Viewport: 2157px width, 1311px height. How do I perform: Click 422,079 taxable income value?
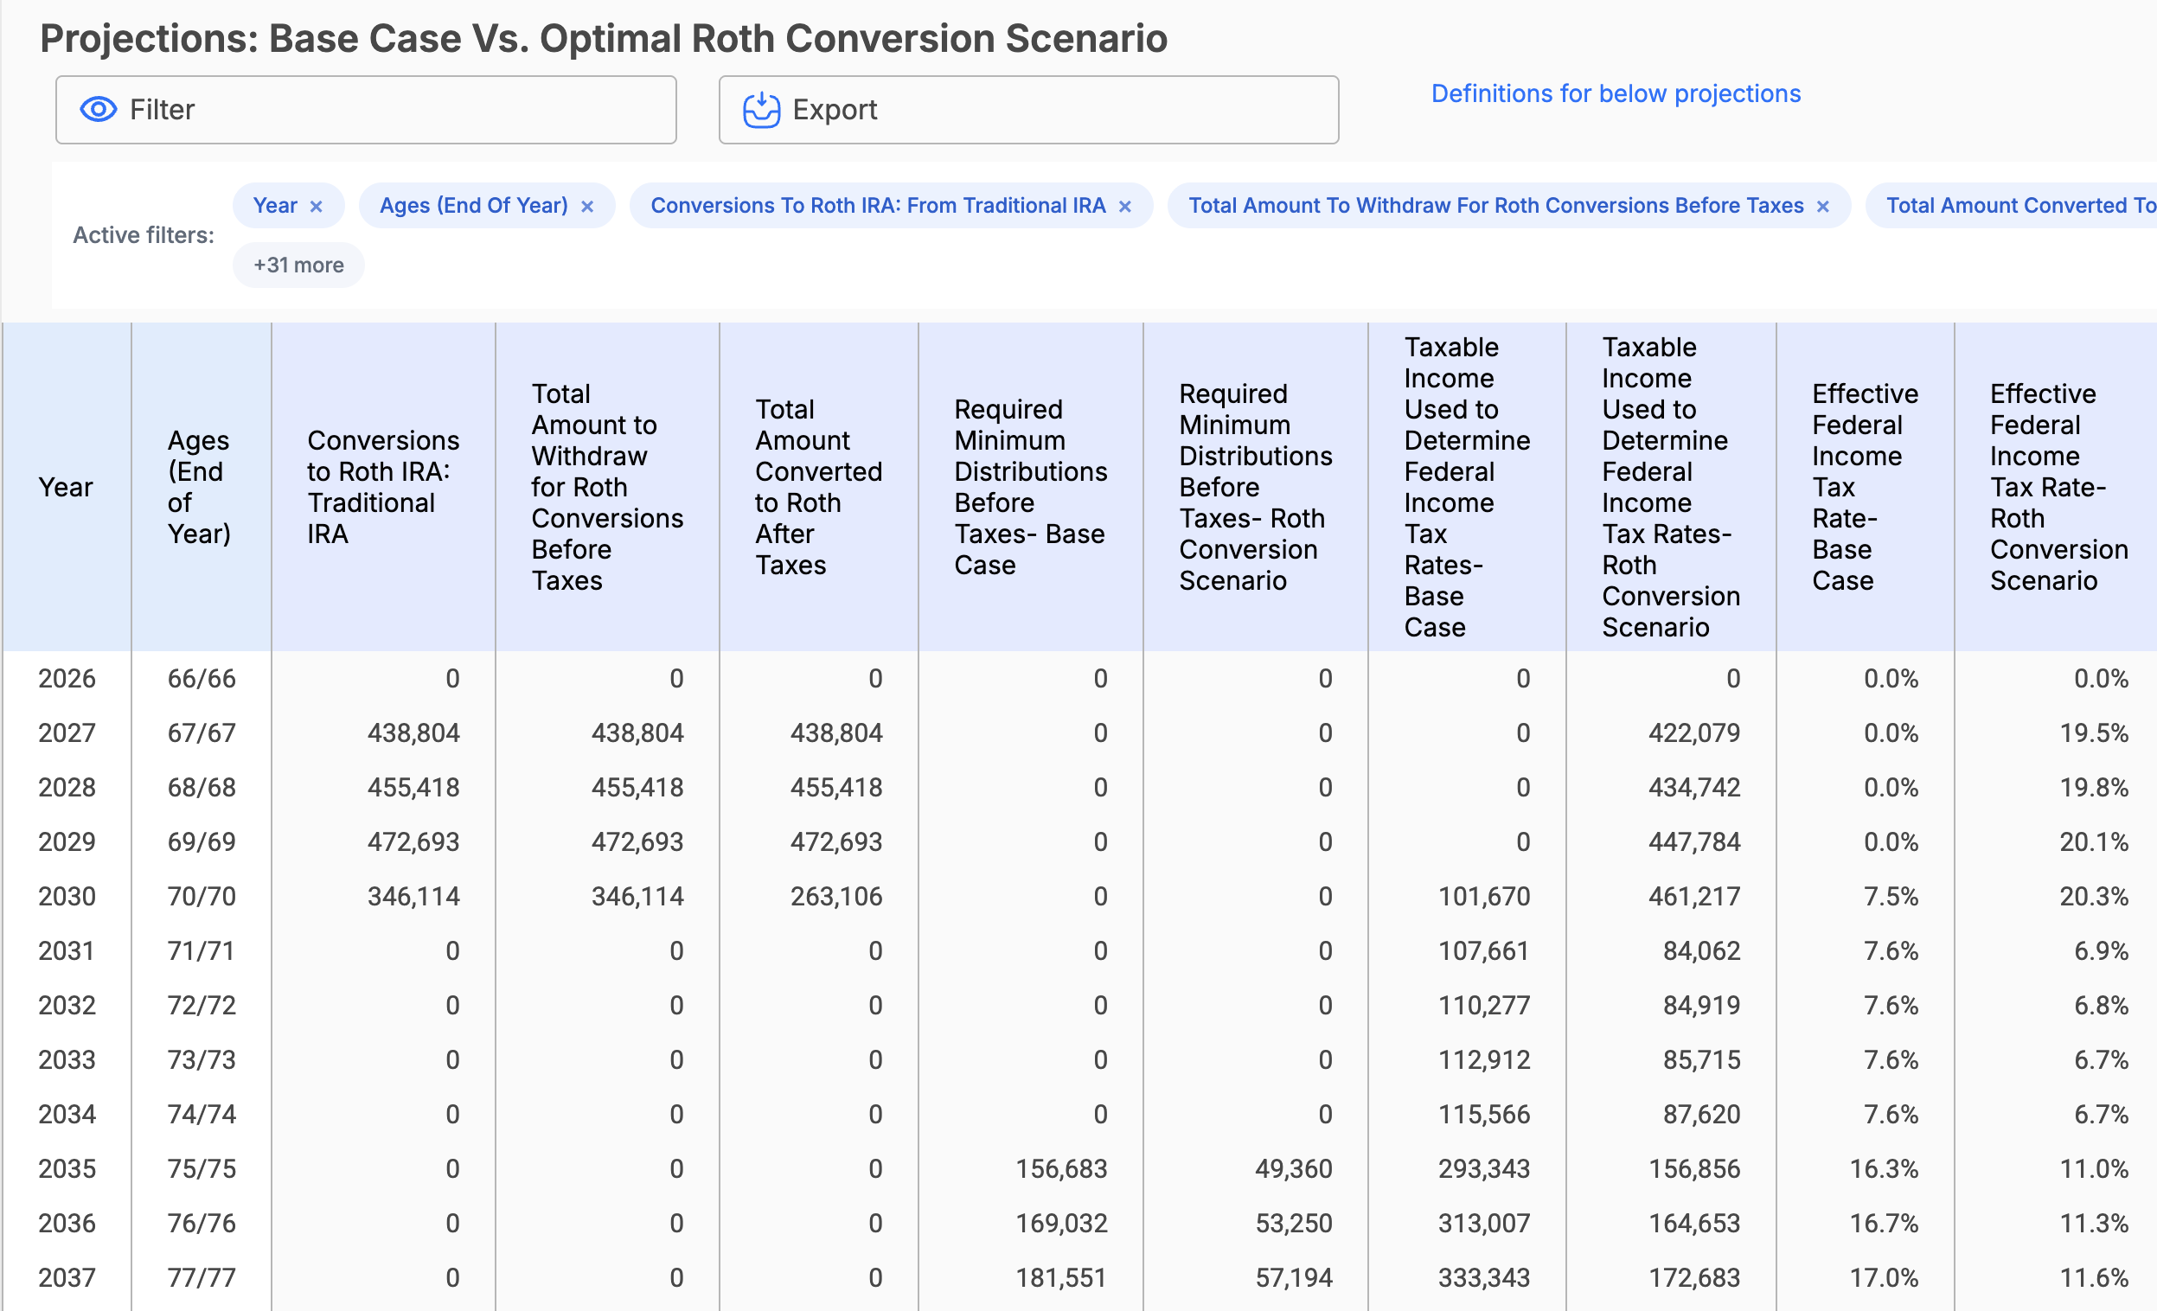[x=1694, y=733]
